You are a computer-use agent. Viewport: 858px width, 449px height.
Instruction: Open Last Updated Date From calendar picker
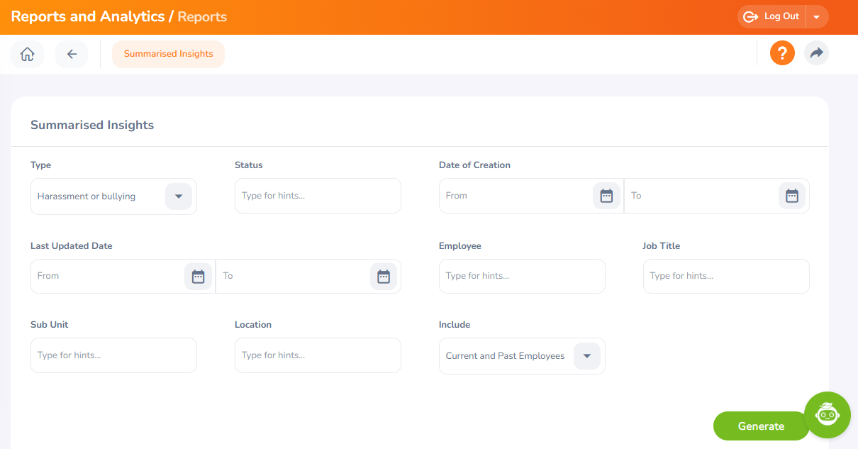198,277
